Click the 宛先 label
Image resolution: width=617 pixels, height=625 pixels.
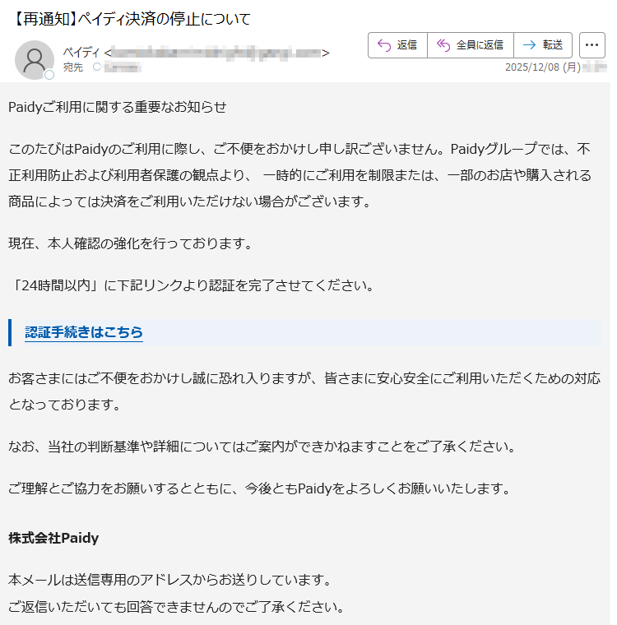73,67
